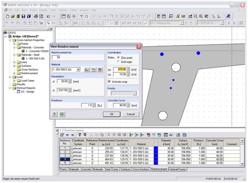Click the blue color cell of reinforcement row 3
Screen dimensions: 248x183
[156, 156]
